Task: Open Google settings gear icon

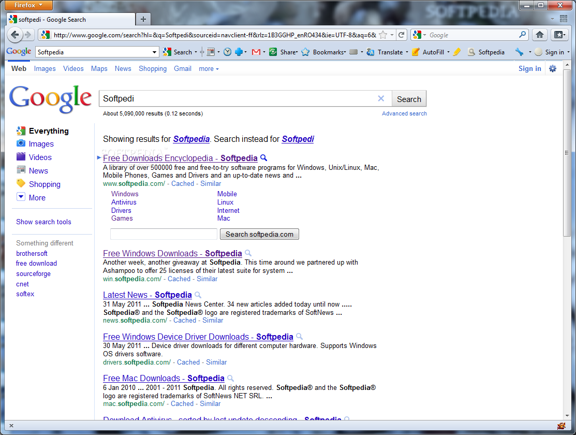Action: (553, 68)
